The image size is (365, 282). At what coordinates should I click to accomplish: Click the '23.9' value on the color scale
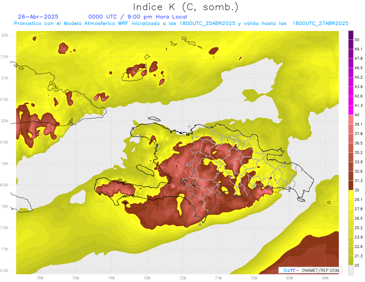click(x=359, y=237)
